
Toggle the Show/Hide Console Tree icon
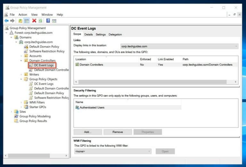click(27, 21)
